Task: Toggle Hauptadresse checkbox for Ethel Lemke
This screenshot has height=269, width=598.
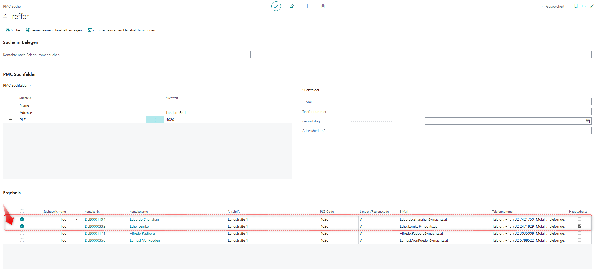Action: pyautogui.click(x=579, y=226)
